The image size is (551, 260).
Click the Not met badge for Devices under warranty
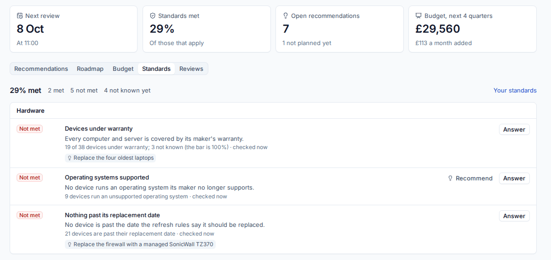(29, 129)
